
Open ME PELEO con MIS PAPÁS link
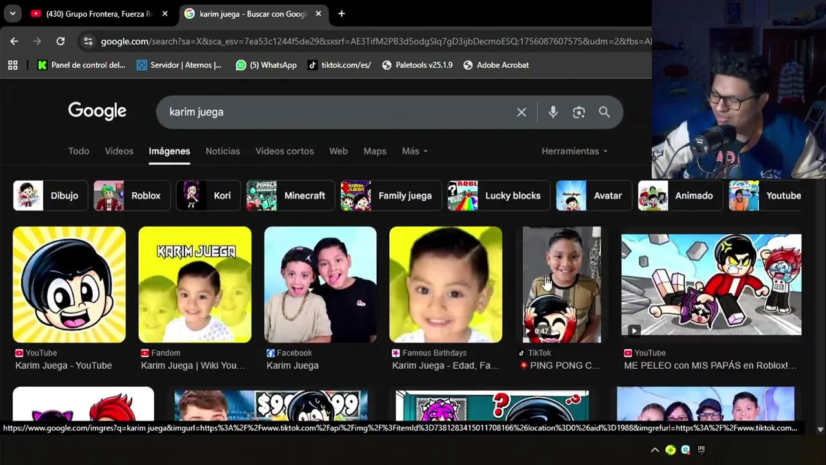pyautogui.click(x=710, y=366)
